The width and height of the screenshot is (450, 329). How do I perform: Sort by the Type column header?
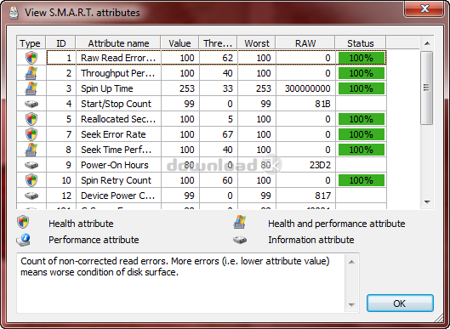click(x=31, y=43)
